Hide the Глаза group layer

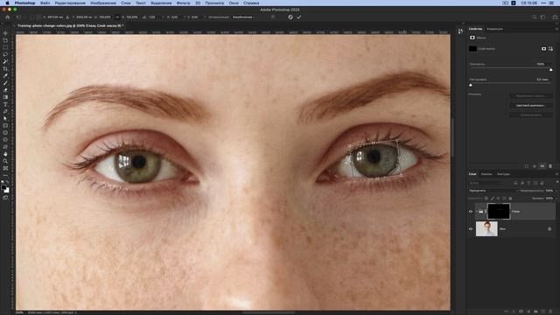471,212
